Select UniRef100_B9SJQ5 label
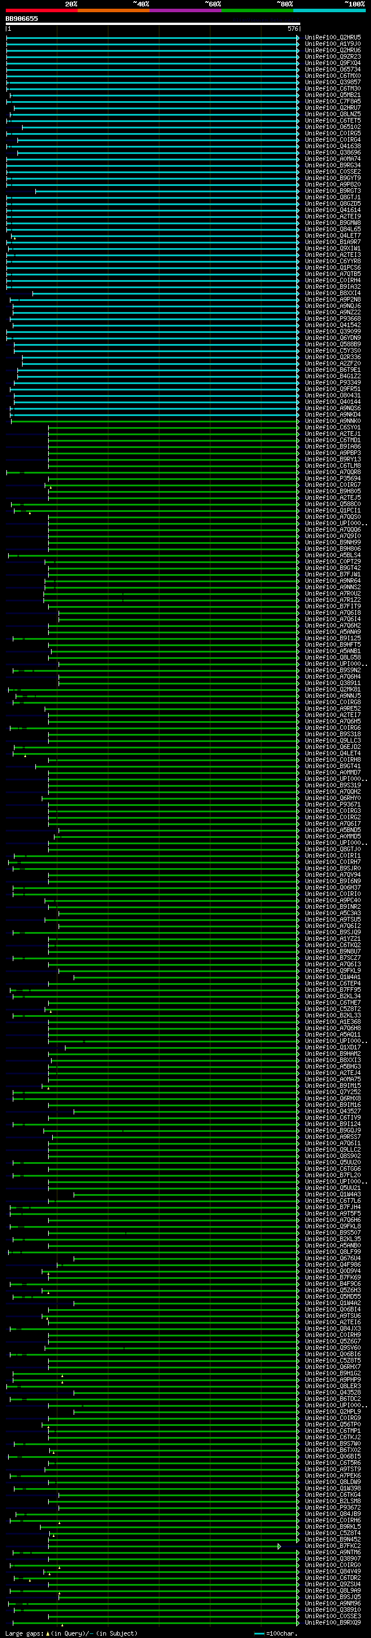 (332, 1597)
